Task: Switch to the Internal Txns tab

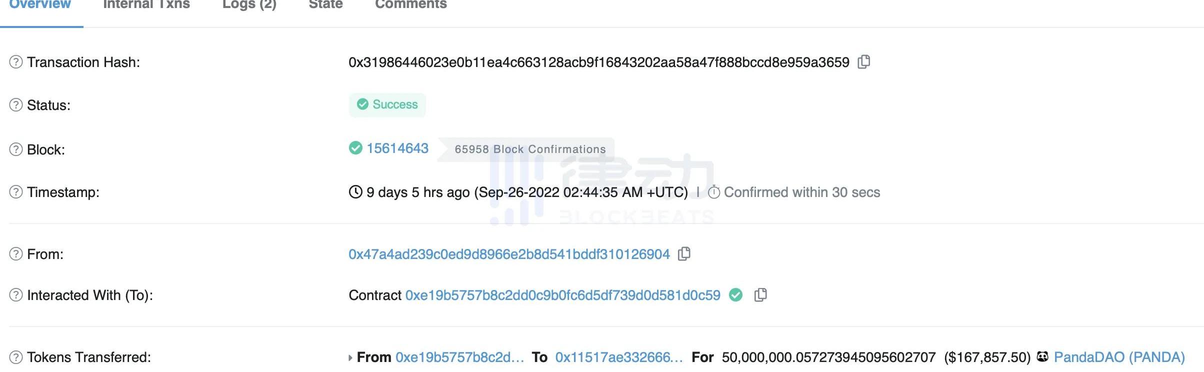Action: [x=146, y=5]
